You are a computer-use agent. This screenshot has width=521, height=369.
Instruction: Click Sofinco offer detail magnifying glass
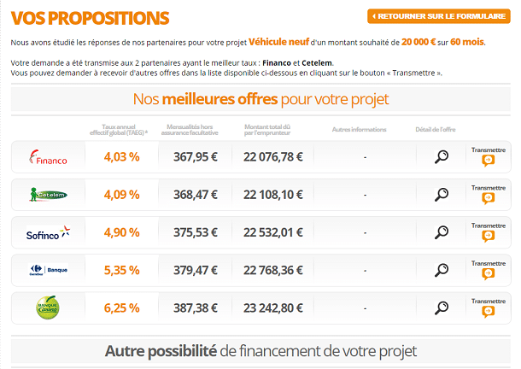click(x=442, y=232)
